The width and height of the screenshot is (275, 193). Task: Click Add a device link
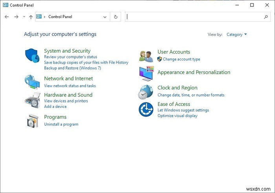coord(55,106)
